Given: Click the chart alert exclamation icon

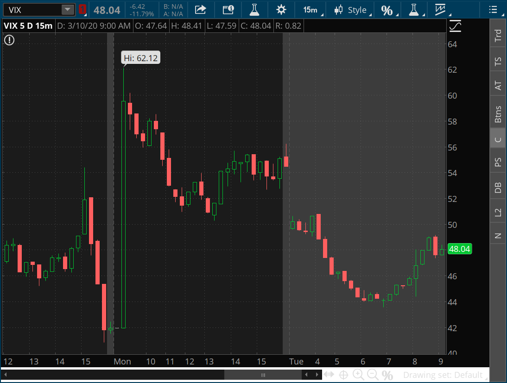Looking at the screenshot, I should click(x=9, y=40).
